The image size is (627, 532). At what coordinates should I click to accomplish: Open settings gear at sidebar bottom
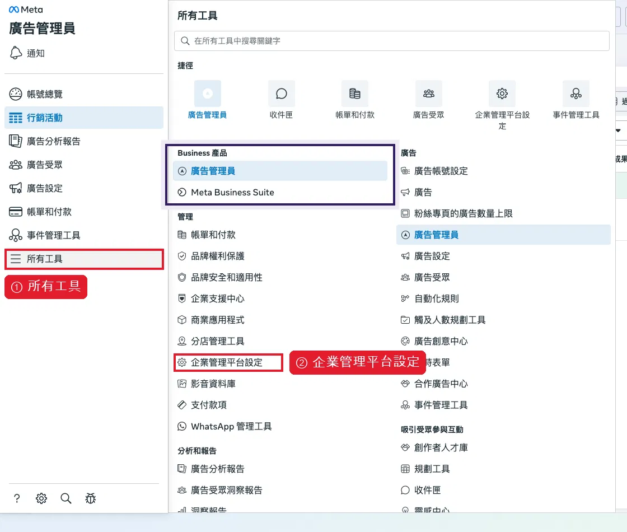pyautogui.click(x=41, y=498)
